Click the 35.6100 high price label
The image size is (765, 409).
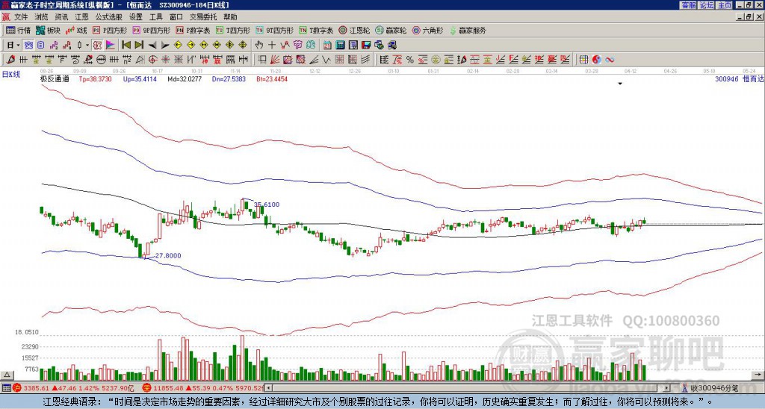pyautogui.click(x=267, y=204)
